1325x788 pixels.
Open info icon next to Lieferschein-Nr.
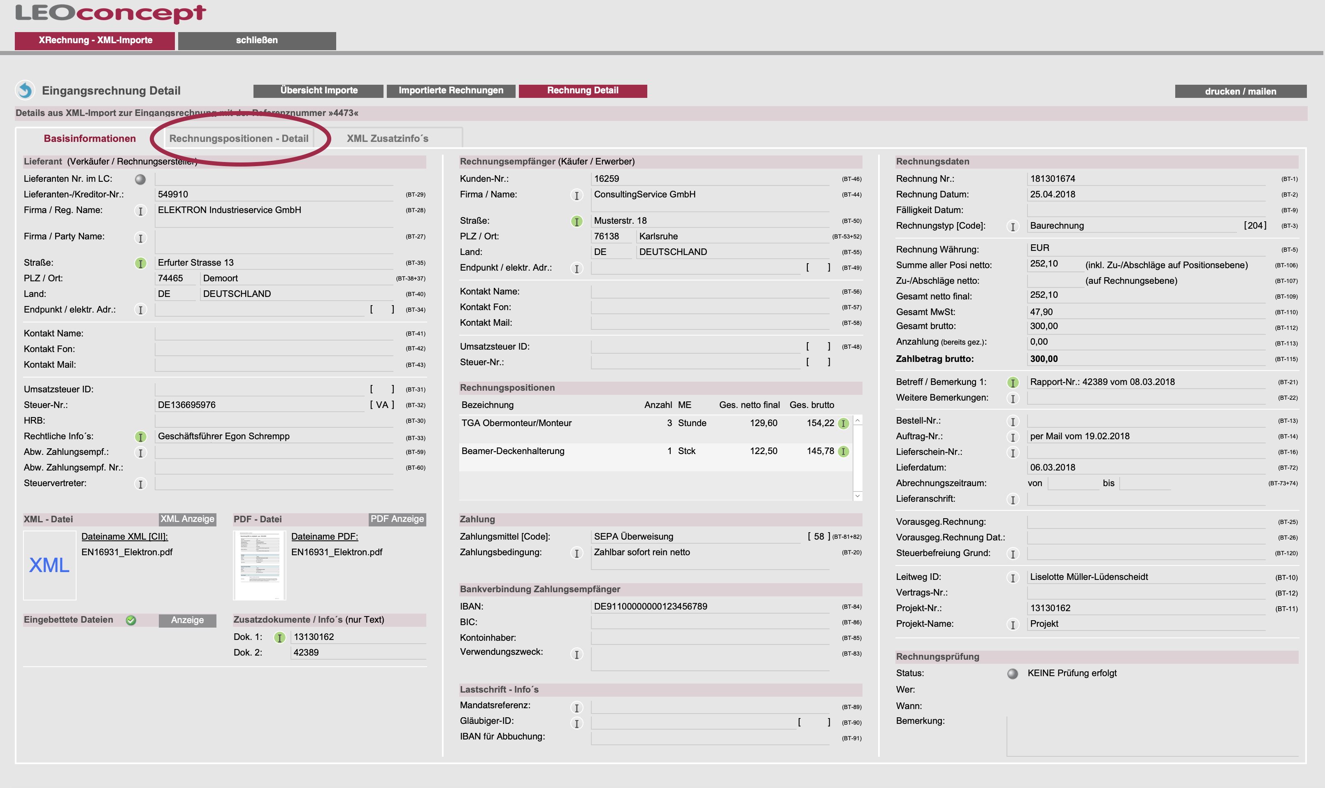coord(1013,453)
